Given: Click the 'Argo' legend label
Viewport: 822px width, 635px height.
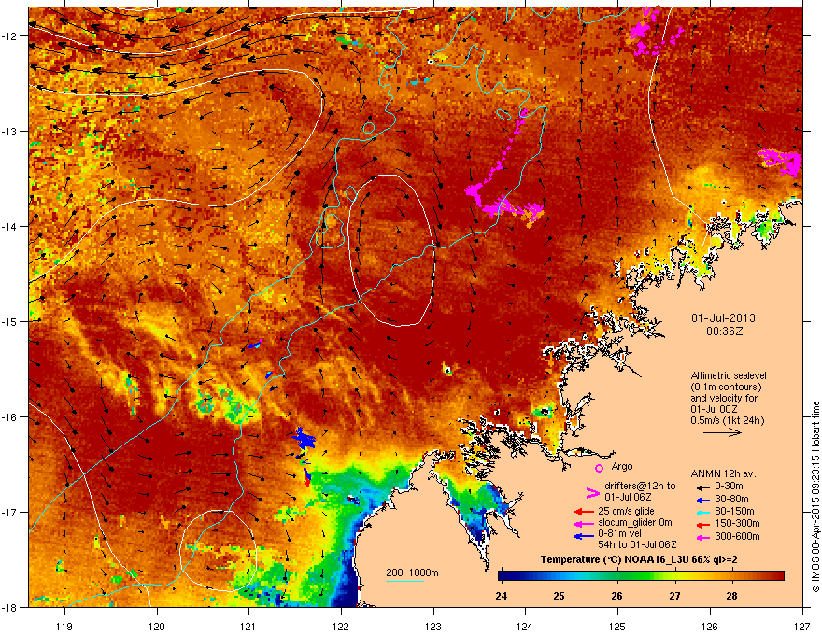Looking at the screenshot, I should pos(622,466).
